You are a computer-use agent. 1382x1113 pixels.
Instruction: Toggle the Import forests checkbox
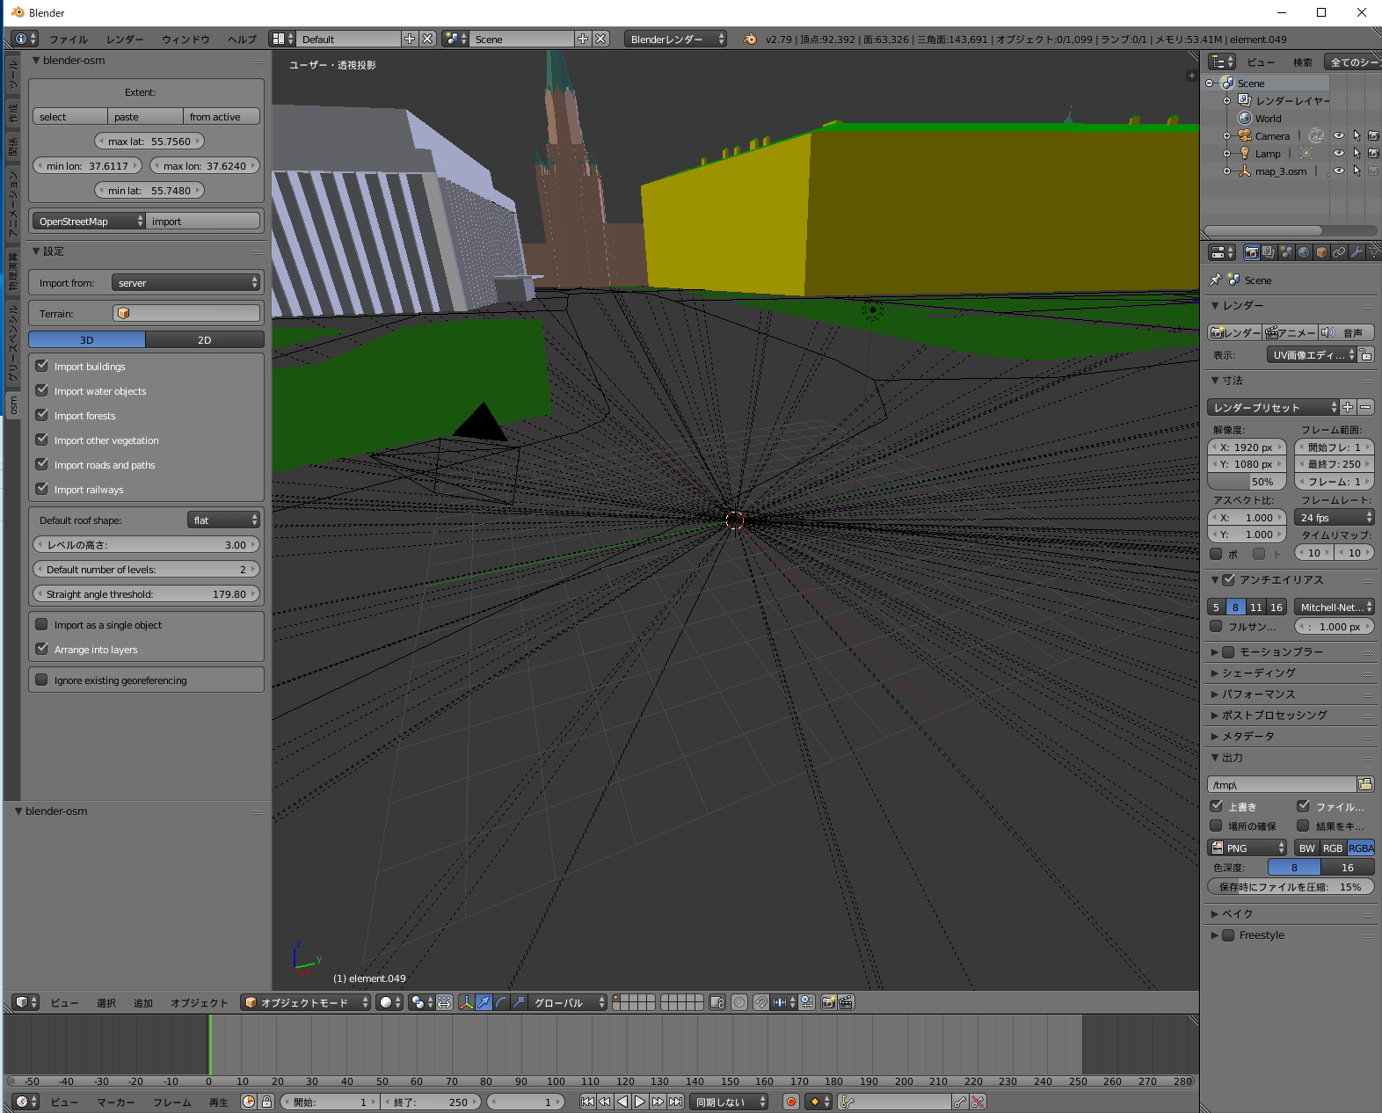(x=42, y=415)
